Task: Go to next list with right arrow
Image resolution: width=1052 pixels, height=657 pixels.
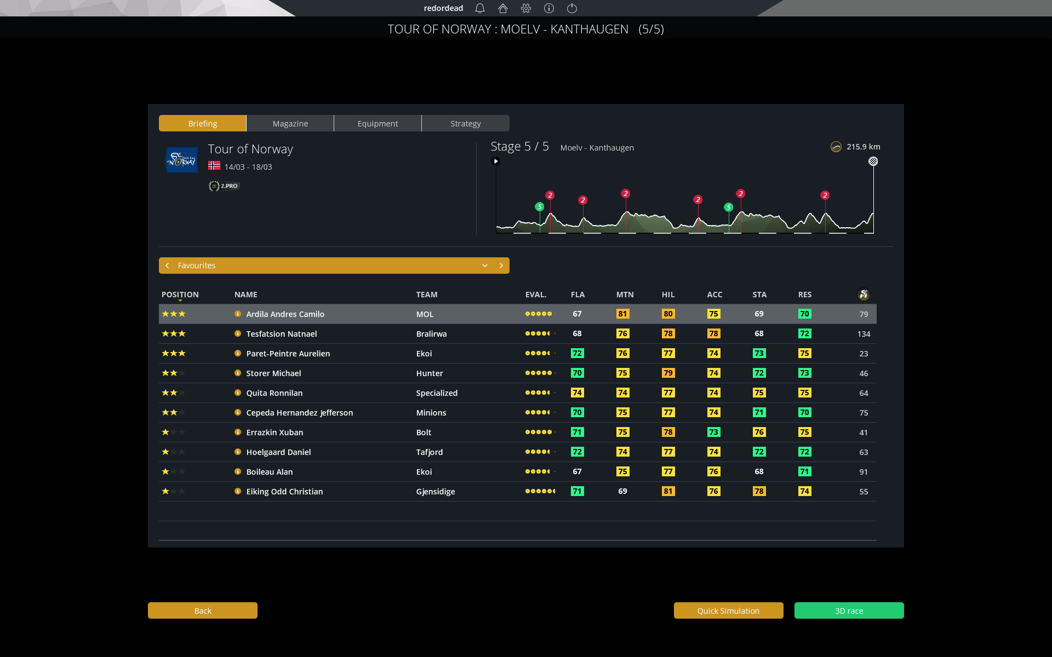Action: (x=501, y=266)
